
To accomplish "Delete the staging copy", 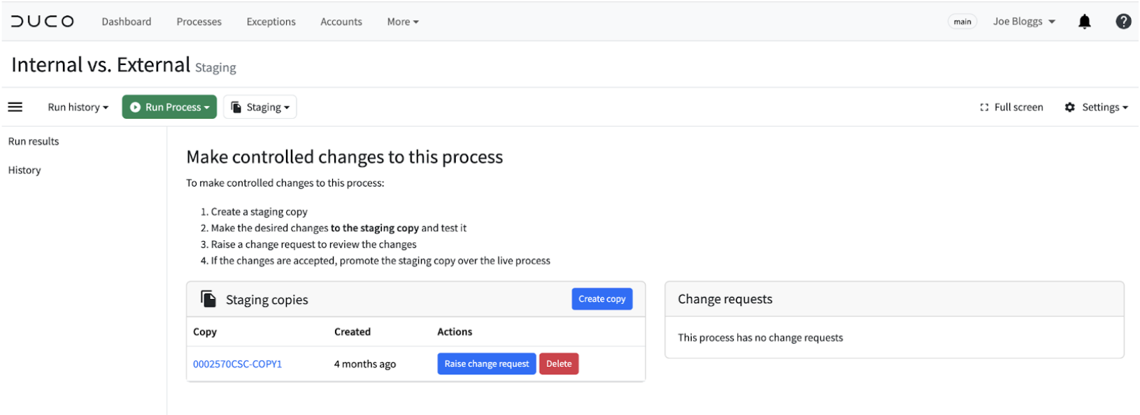I will [559, 364].
